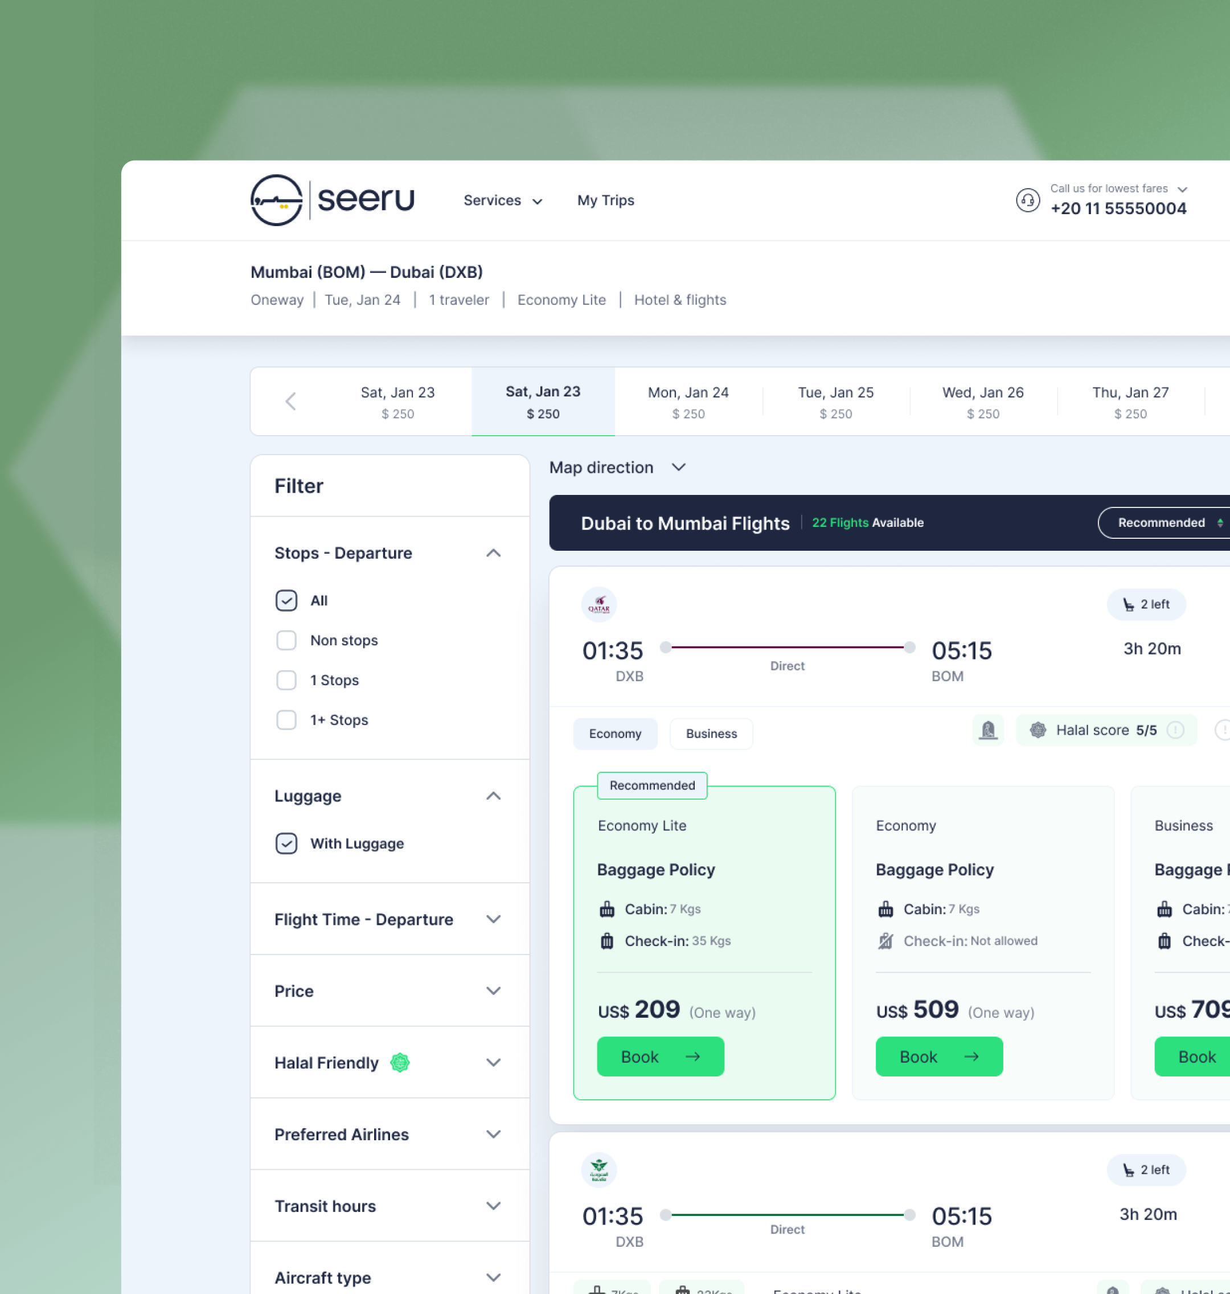The image size is (1230, 1294).
Task: Click the Recommended fare badge
Action: click(x=651, y=785)
